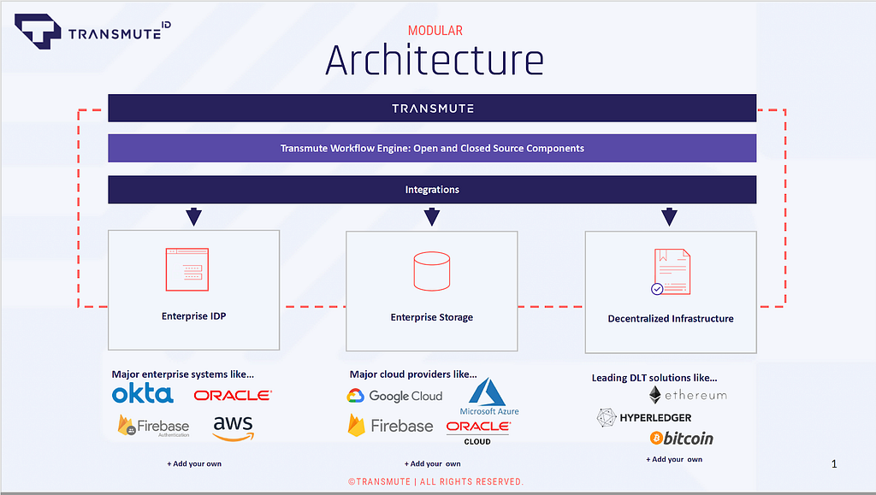Click 'Major cloud providers like...' text
876x495 pixels.
point(413,374)
